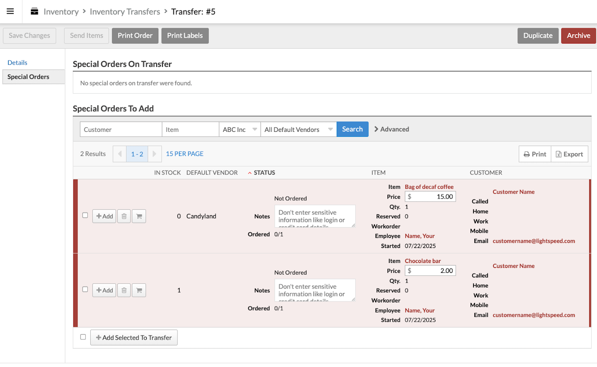Viewport: 597px width, 367px height.
Task: Select the Chocolate bar row checkbox
Action: [85, 289]
